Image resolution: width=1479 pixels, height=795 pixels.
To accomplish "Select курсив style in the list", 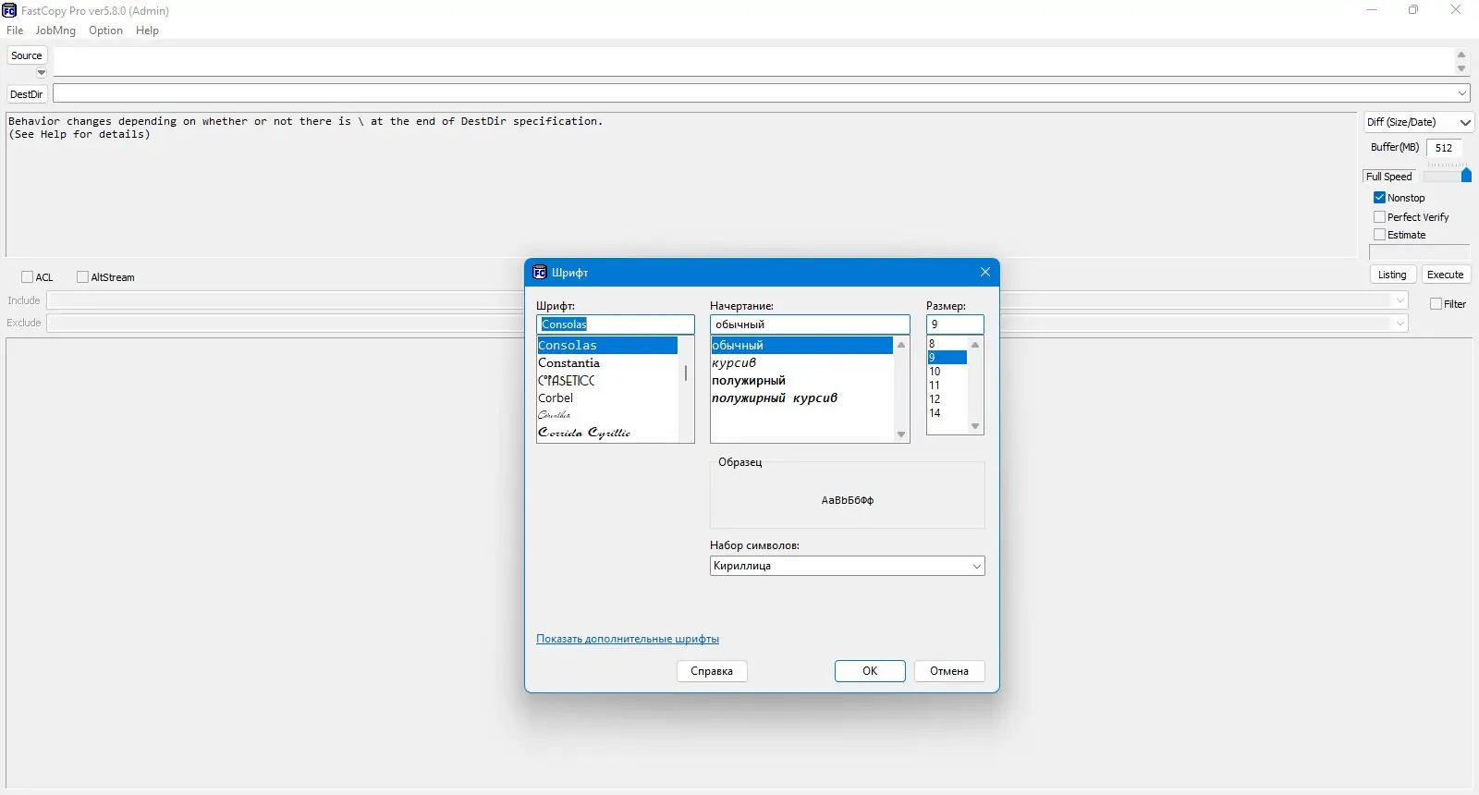I will [x=801, y=363].
